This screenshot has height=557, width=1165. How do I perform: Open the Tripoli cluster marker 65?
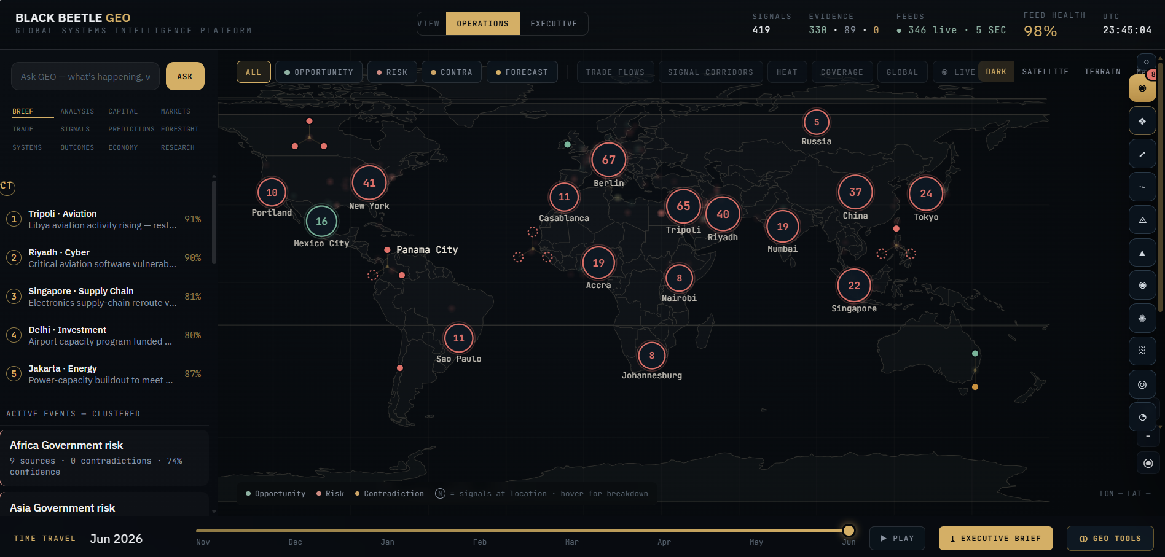683,206
